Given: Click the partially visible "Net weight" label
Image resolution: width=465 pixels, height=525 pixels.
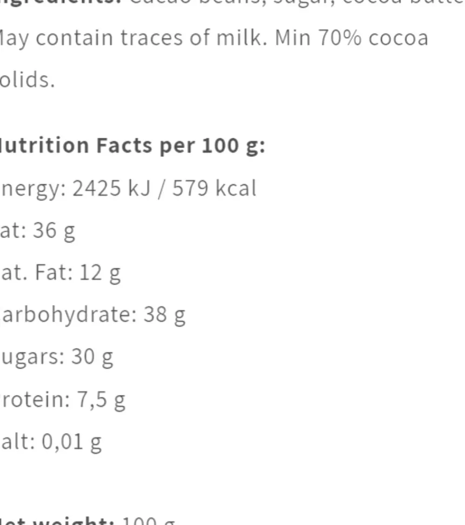Looking at the screenshot, I should click(x=58, y=520).
